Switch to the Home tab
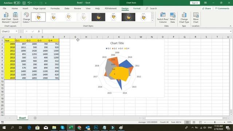The height and width of the screenshot is (131, 233). pos(15,8)
